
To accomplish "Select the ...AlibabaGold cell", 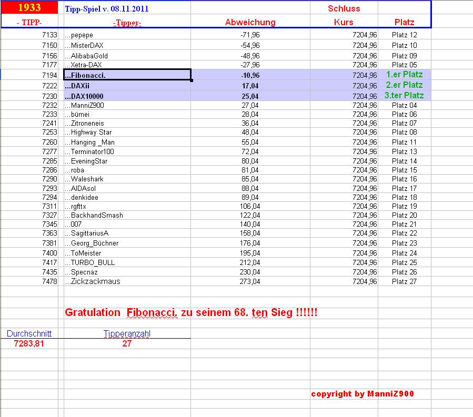I will click(x=127, y=56).
